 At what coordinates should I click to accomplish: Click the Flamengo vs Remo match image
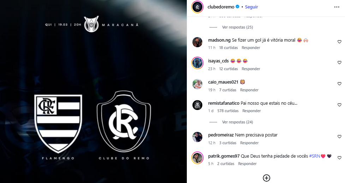pyautogui.click(x=93, y=91)
